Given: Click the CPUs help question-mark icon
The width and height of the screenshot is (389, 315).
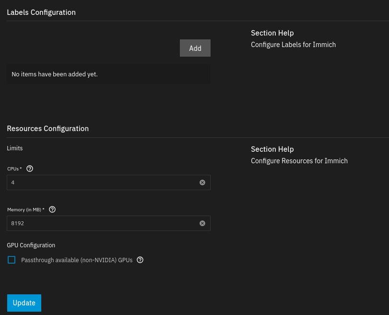Looking at the screenshot, I should coord(30,169).
